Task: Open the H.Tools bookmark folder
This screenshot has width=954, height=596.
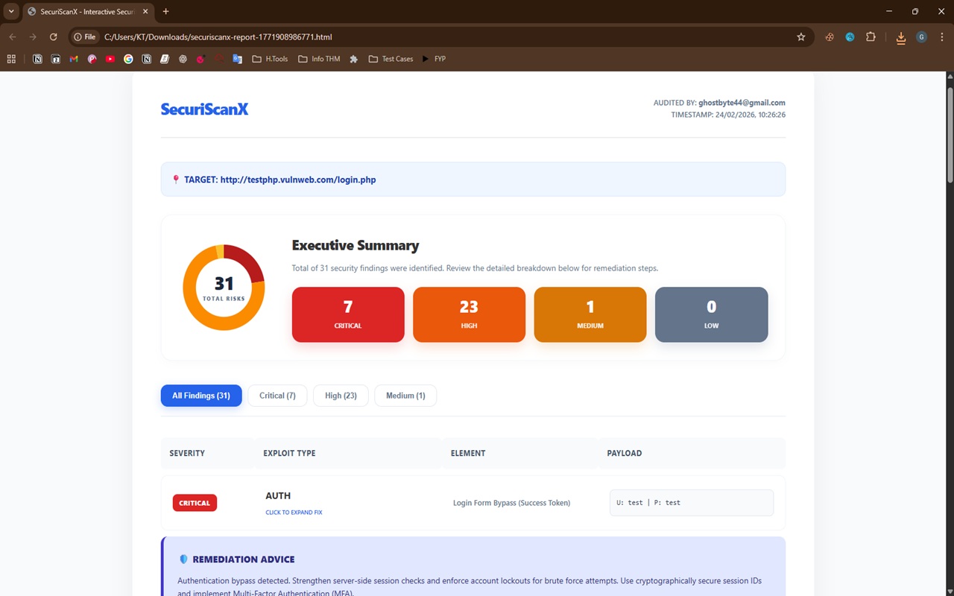Action: [270, 59]
